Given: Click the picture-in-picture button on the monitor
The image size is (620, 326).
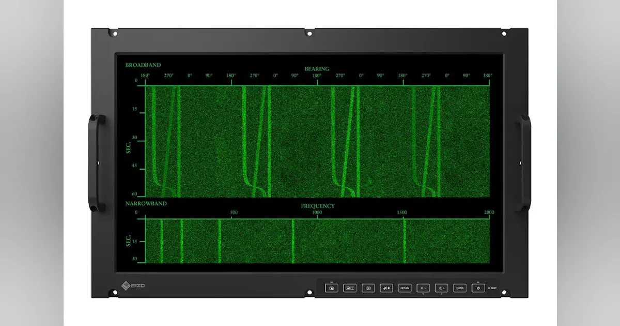Looking at the screenshot, I should point(331,288).
